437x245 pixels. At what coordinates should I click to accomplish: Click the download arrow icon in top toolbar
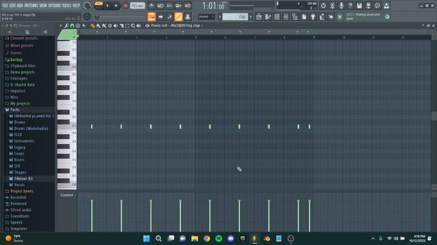click(386, 5)
